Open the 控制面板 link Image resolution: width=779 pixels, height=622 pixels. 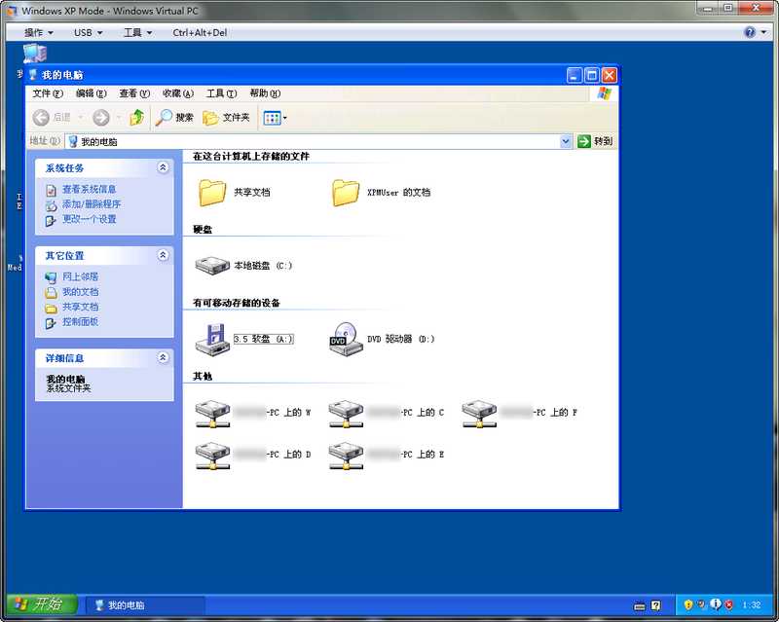point(80,321)
